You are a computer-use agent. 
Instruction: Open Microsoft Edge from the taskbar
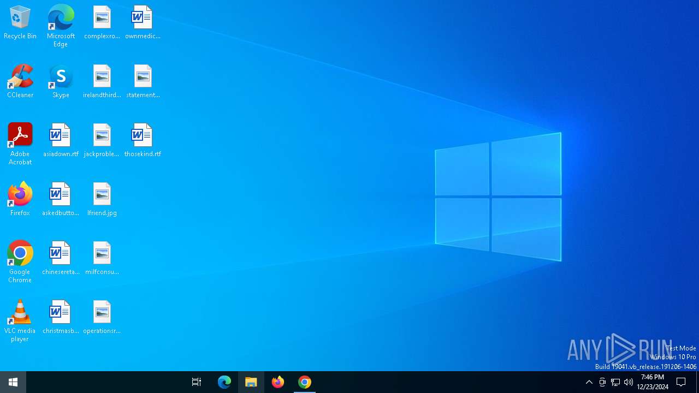(224, 382)
